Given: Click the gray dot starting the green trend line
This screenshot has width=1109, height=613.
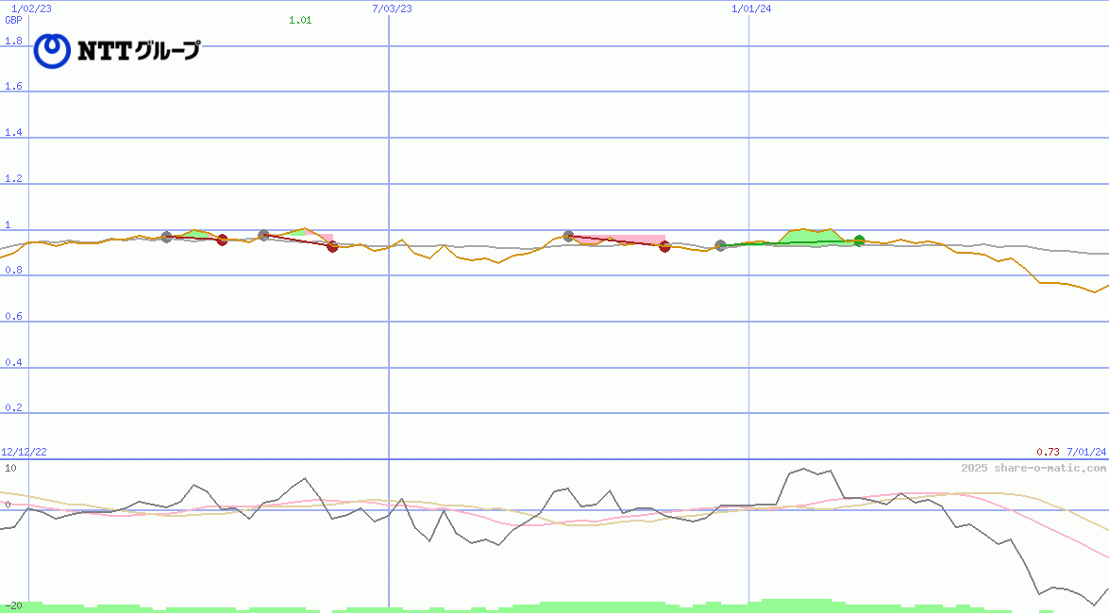Looking at the screenshot, I should click(721, 245).
